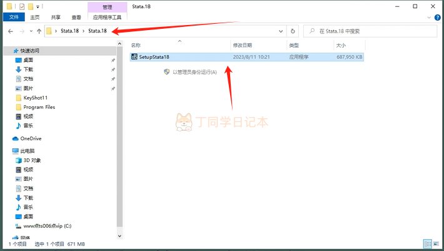Click the SetupStata18 application icon
The height and width of the screenshot is (251, 444).
point(134,57)
